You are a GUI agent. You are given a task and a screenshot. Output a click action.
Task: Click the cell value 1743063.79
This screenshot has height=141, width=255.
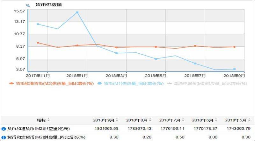pyautogui.click(x=238, y=129)
